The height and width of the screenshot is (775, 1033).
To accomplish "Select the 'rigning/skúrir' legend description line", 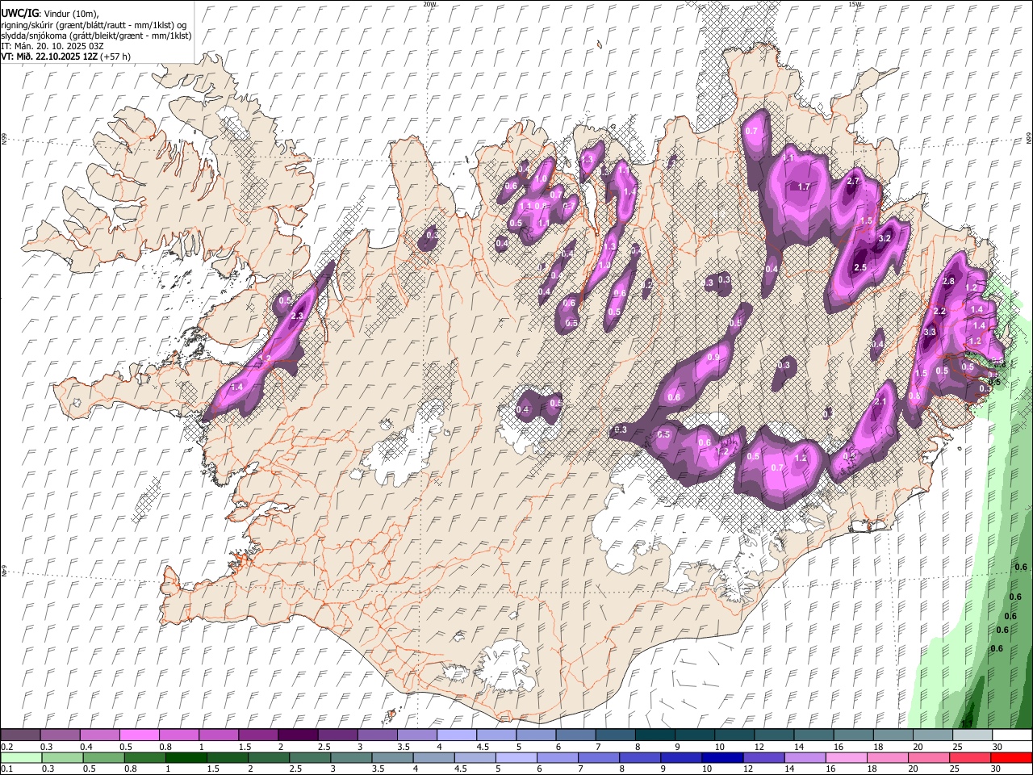I will 94,25.
